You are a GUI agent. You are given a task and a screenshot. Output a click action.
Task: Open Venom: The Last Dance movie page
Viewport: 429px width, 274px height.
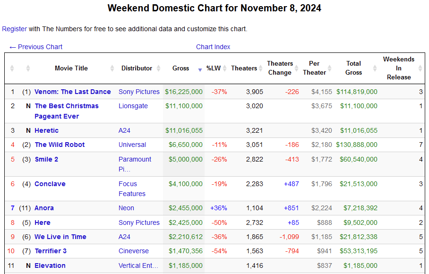tap(73, 92)
